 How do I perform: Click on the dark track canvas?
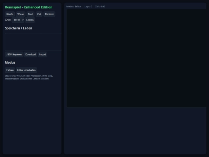pyautogui.click(x=137, y=58)
